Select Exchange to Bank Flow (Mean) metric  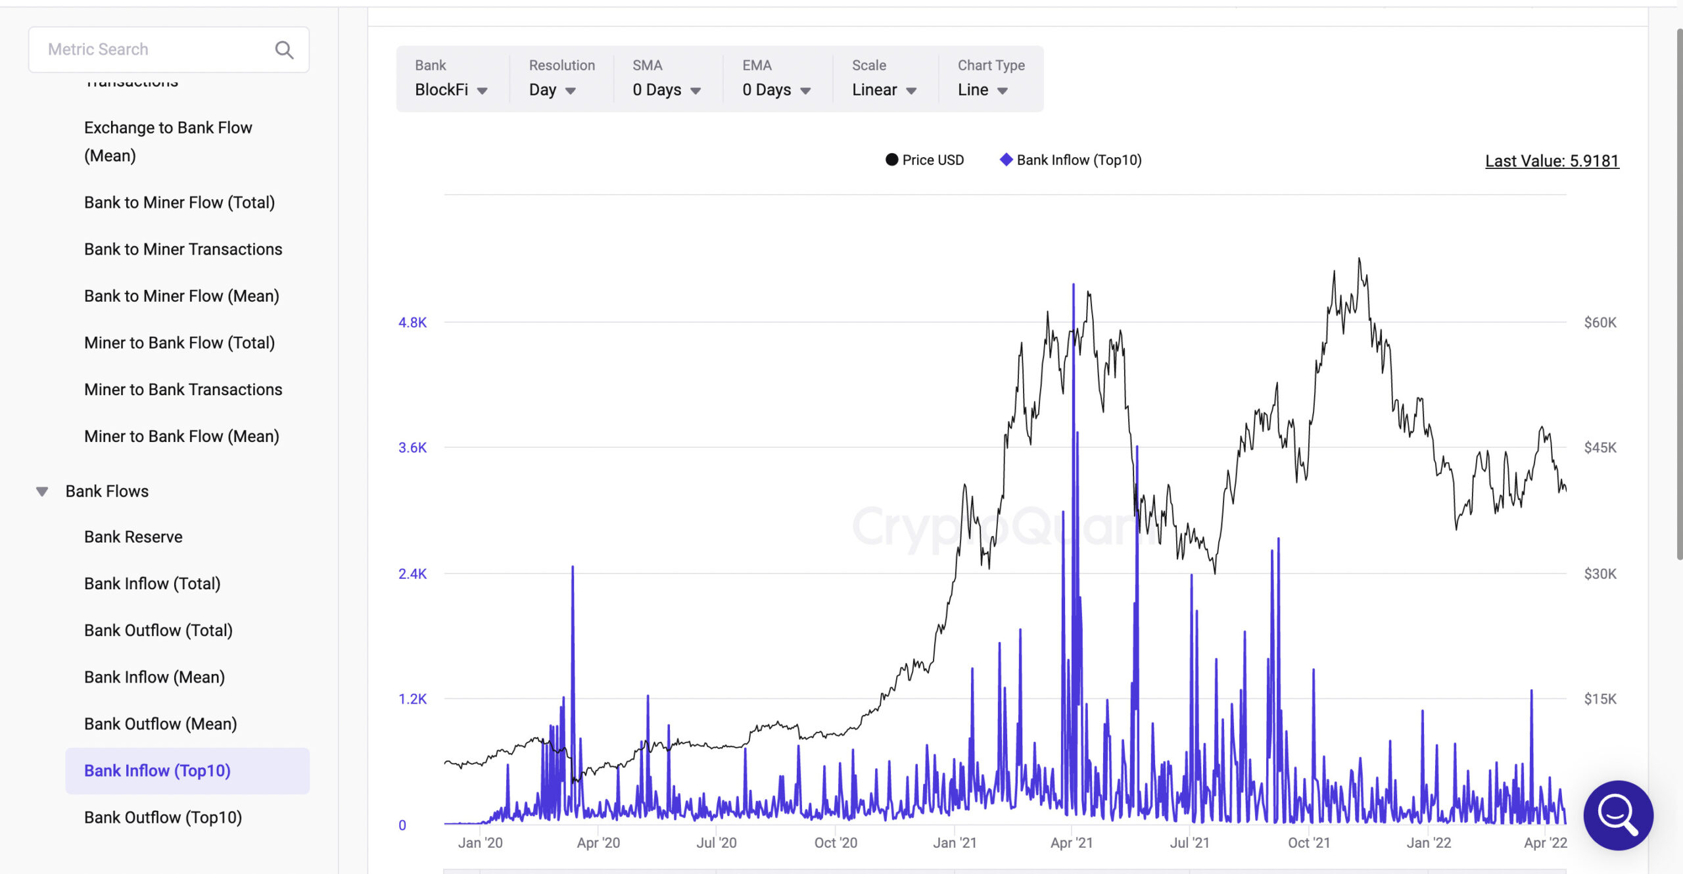(168, 141)
